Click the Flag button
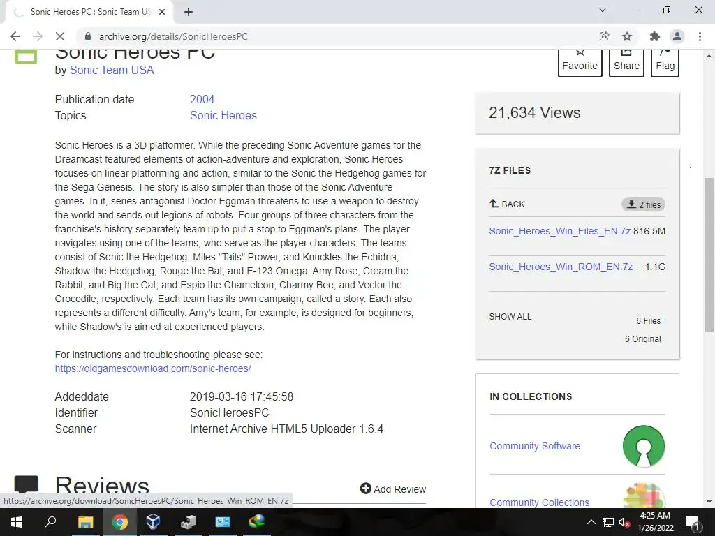This screenshot has width=715, height=536. coord(665,63)
